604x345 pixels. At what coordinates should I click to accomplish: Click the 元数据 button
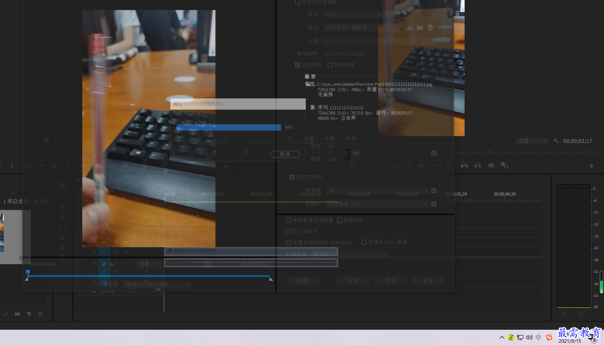(x=302, y=281)
